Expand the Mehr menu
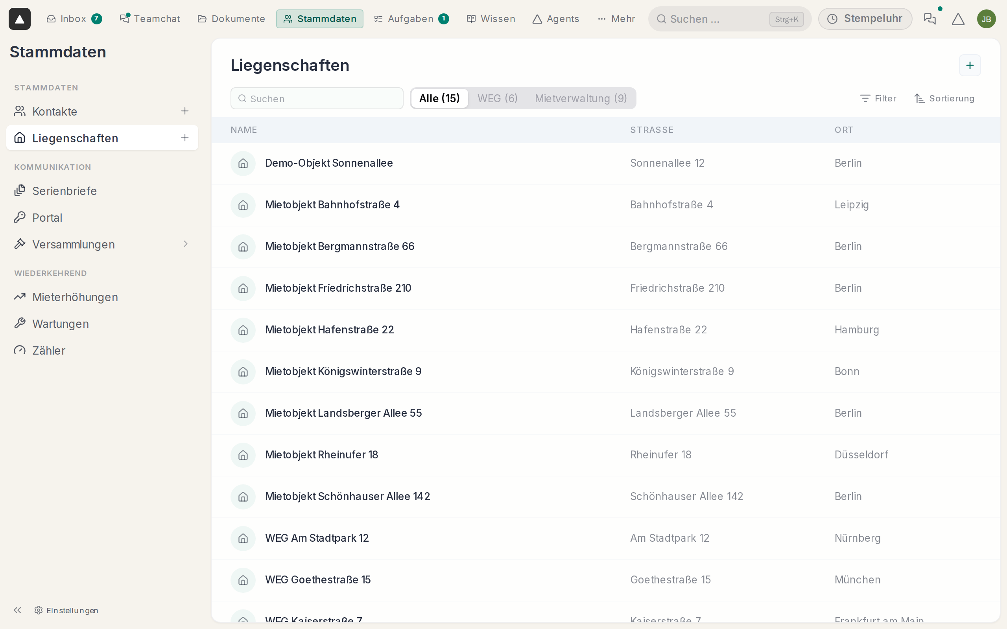This screenshot has width=1007, height=629. point(616,19)
